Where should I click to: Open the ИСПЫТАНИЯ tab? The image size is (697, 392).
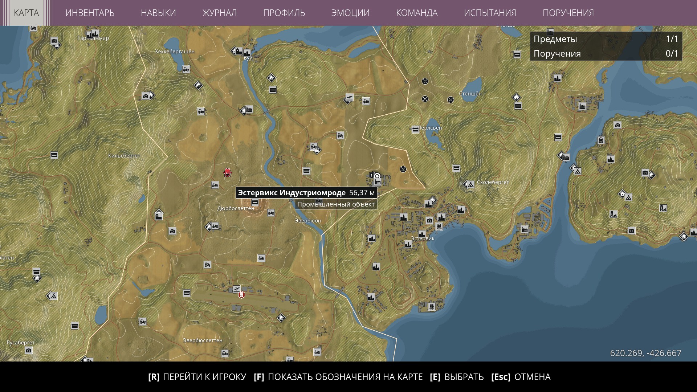[x=490, y=13]
